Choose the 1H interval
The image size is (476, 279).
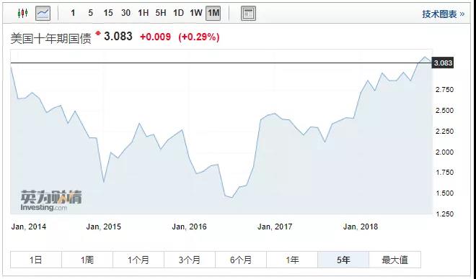coord(143,13)
